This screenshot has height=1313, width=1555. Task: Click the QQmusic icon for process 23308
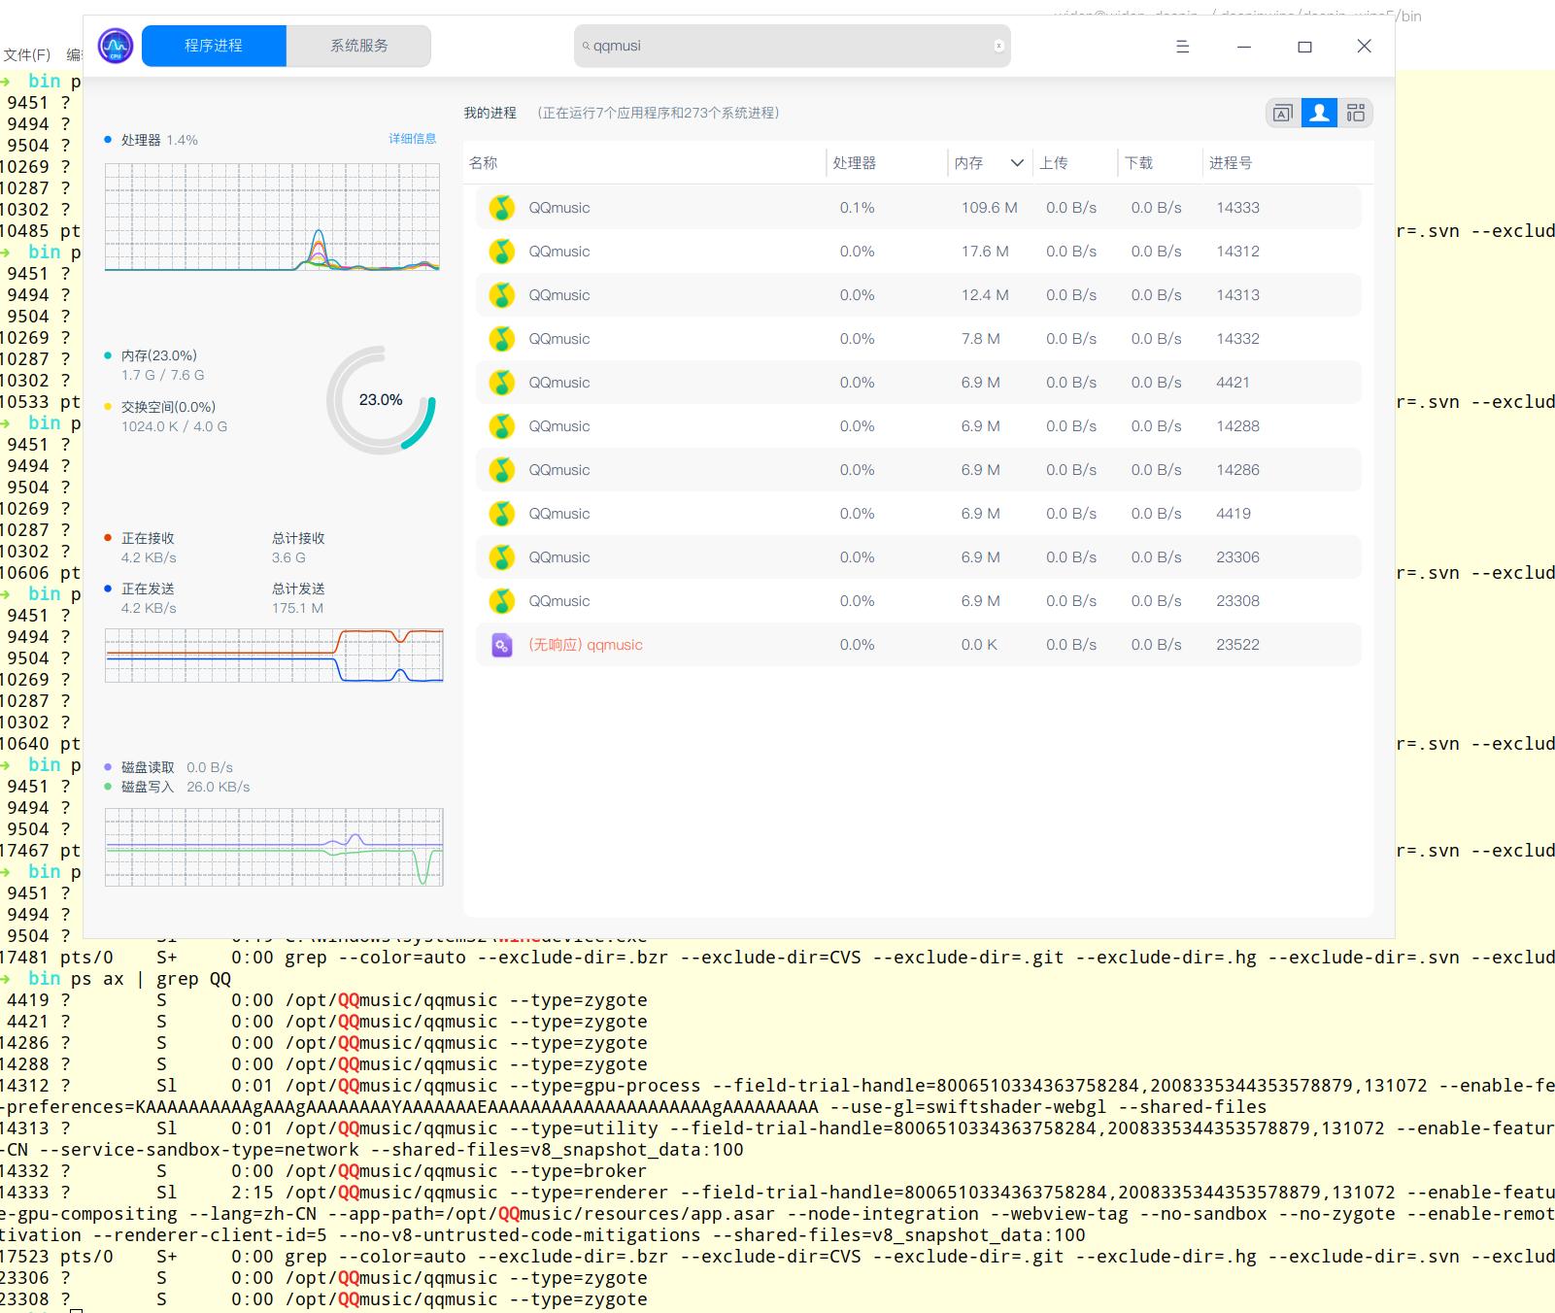click(501, 601)
